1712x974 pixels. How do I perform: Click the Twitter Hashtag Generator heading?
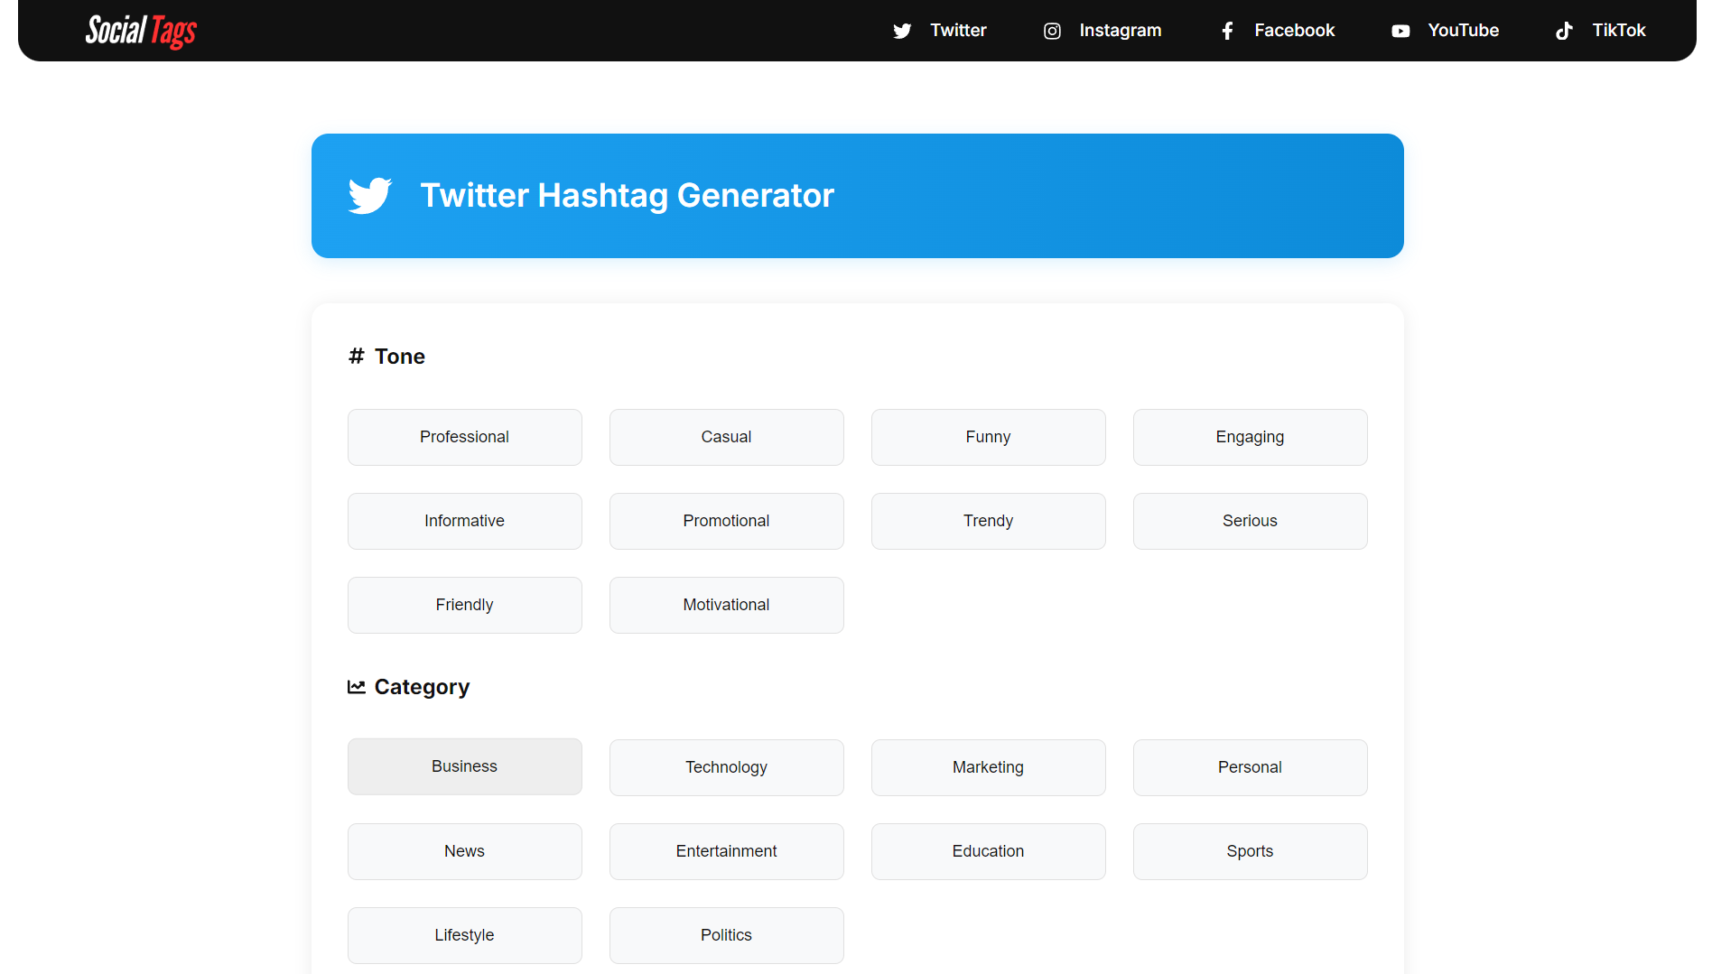(x=628, y=196)
